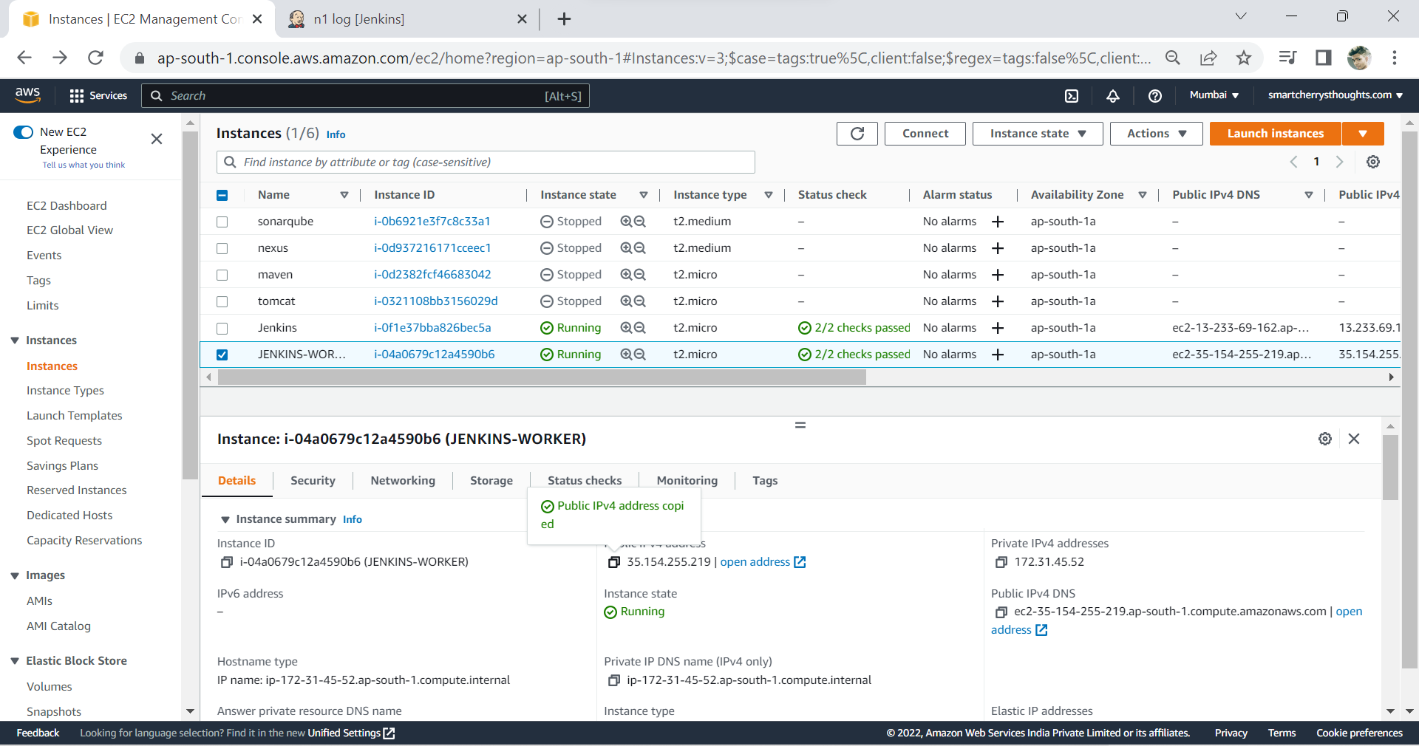This screenshot has height=746, width=1419.
Task: Open the notifications bell icon
Action: tap(1112, 96)
